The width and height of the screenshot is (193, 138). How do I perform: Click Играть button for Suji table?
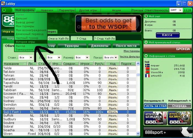click(112, 112)
